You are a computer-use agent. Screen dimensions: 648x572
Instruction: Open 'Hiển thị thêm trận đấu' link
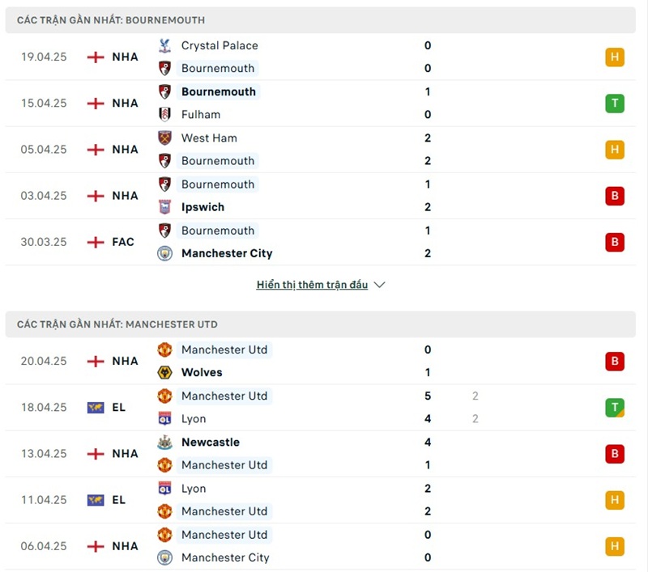pos(312,285)
